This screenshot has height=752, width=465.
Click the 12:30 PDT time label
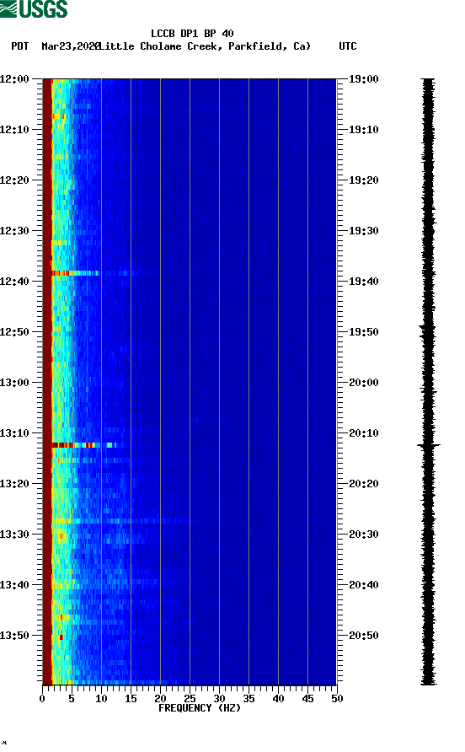pos(14,231)
